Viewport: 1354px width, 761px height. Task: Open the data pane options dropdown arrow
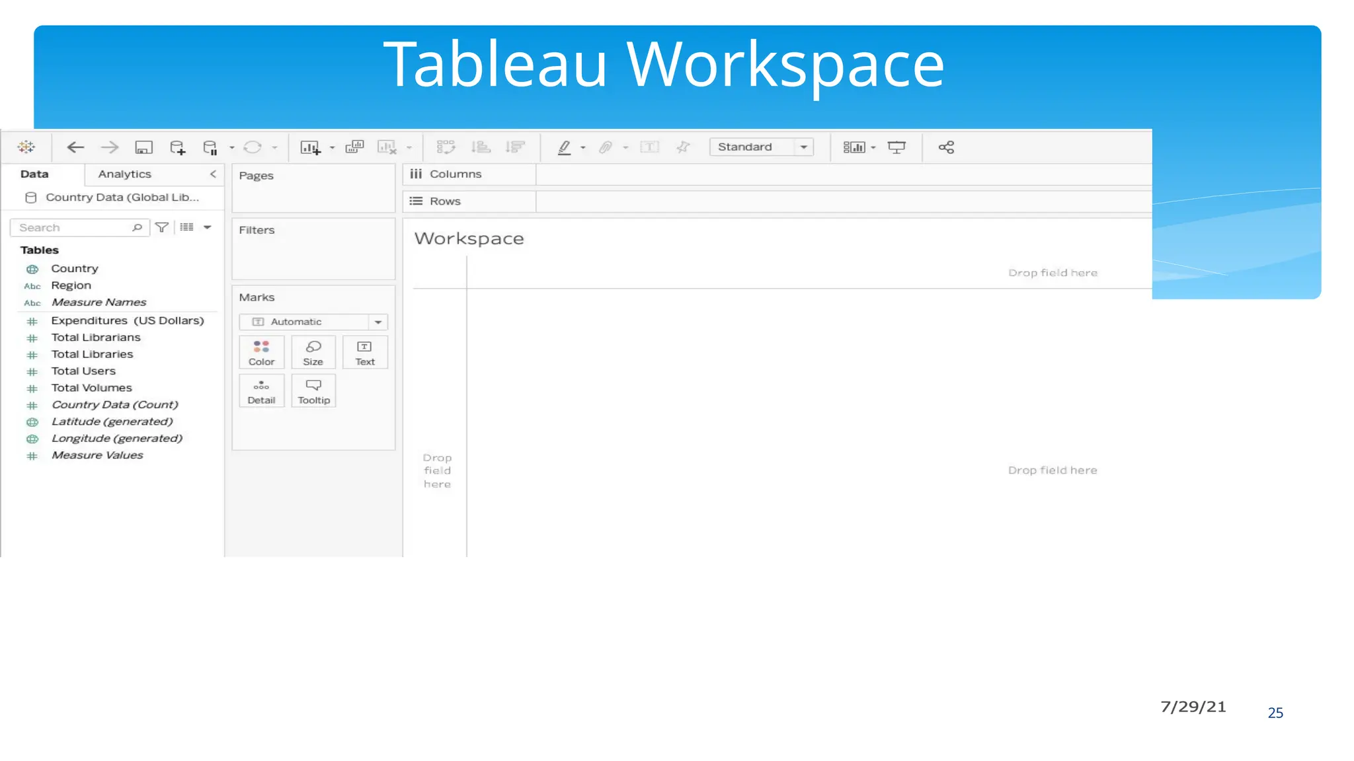coord(208,227)
